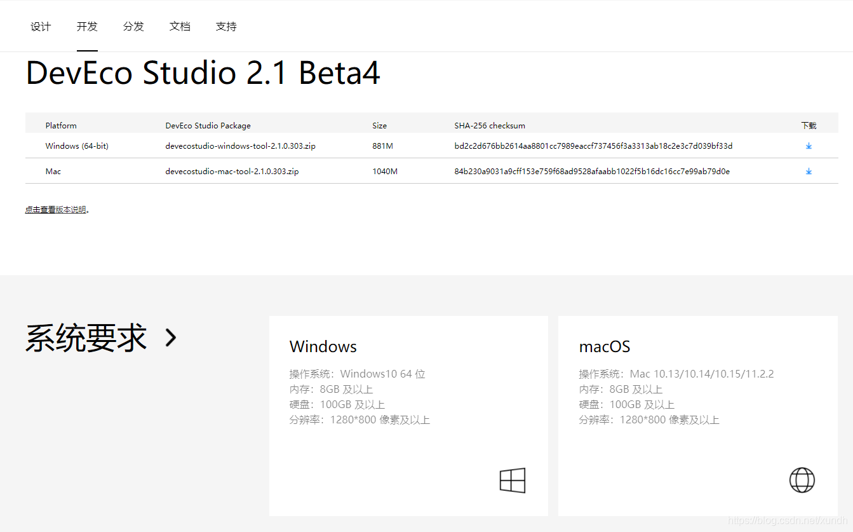
Task: Select 操作系统：Windows10 64 位 text
Action: [358, 374]
